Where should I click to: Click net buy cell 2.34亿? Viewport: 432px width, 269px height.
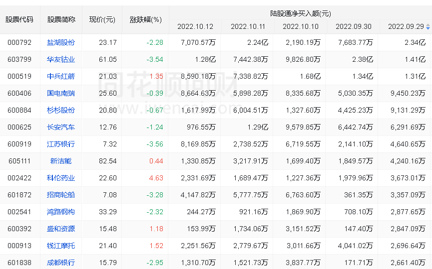tap(415, 42)
